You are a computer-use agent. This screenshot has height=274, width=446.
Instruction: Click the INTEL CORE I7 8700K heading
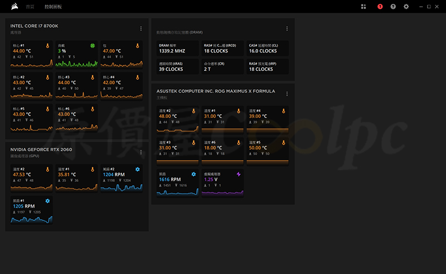click(x=34, y=26)
